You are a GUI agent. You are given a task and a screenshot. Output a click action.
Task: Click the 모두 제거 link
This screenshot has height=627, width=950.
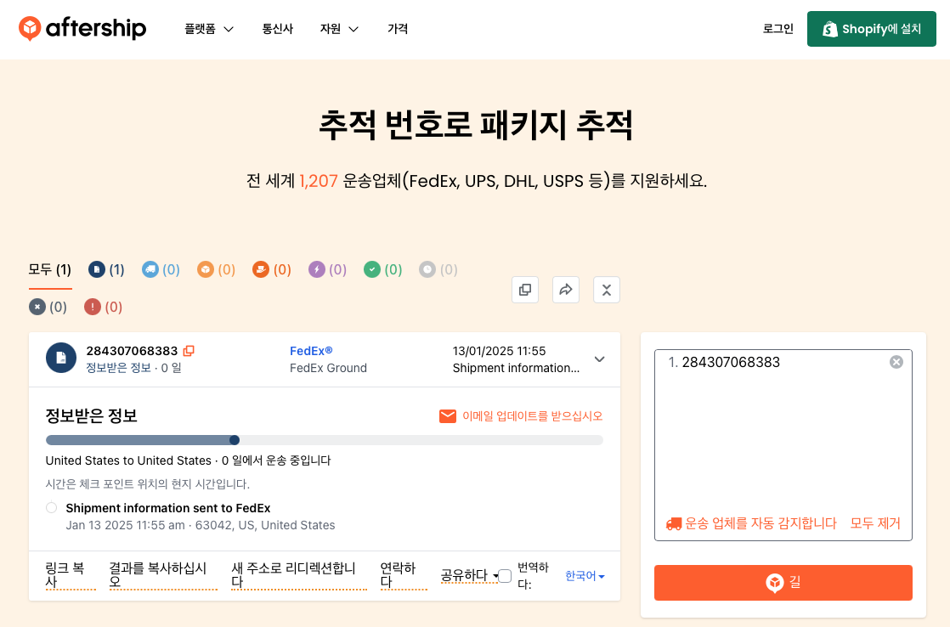point(875,523)
